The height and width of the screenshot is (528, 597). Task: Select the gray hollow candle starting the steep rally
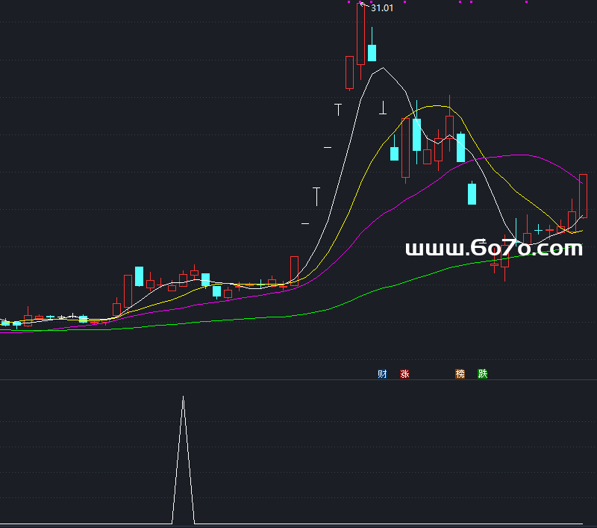click(x=294, y=269)
